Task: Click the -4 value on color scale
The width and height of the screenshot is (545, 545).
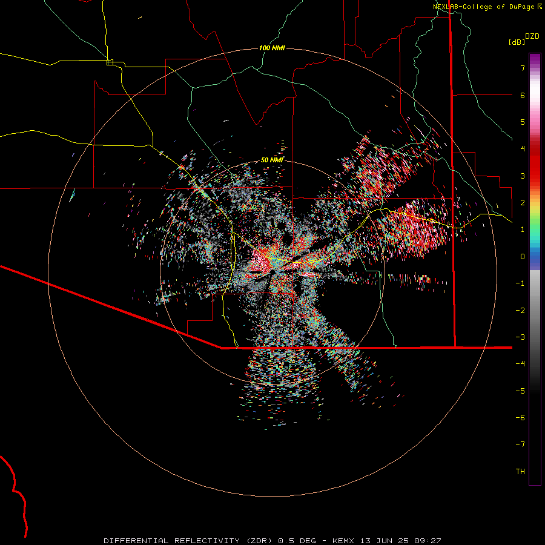Action: (520, 364)
